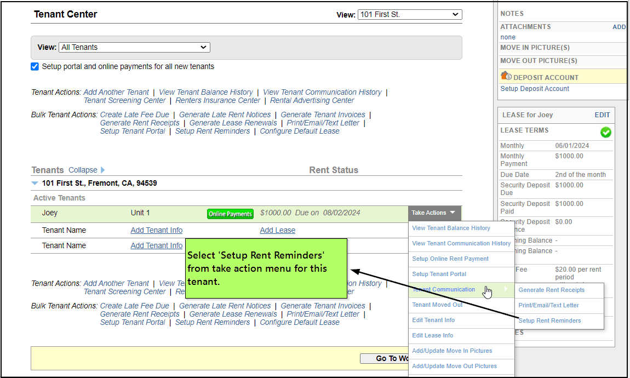
Task: Select Tenant Moved Out menu entry
Action: coord(437,305)
